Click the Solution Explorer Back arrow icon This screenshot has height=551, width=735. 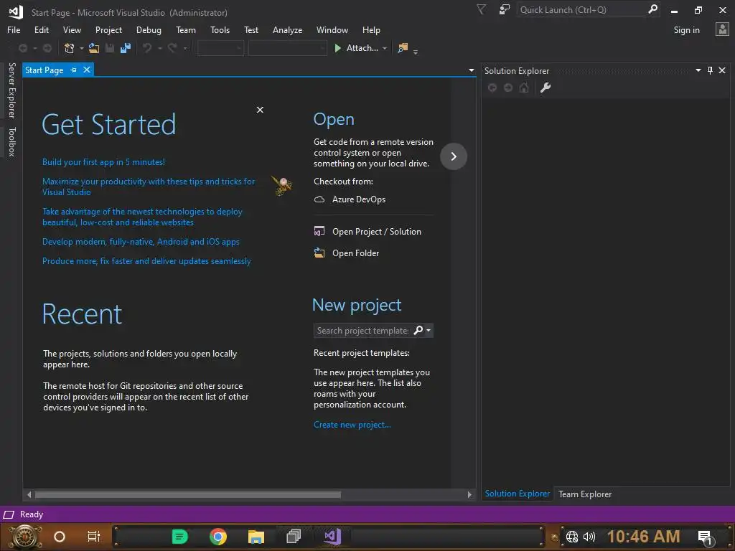tap(492, 88)
